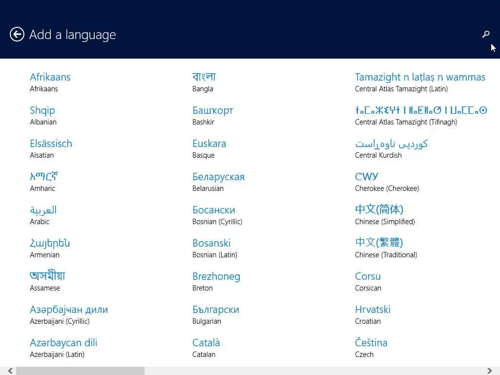Go back using the arrow icon
The image size is (500, 375).
(17, 34)
